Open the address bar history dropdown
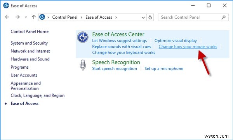This screenshot has width=233, height=140. (143, 17)
